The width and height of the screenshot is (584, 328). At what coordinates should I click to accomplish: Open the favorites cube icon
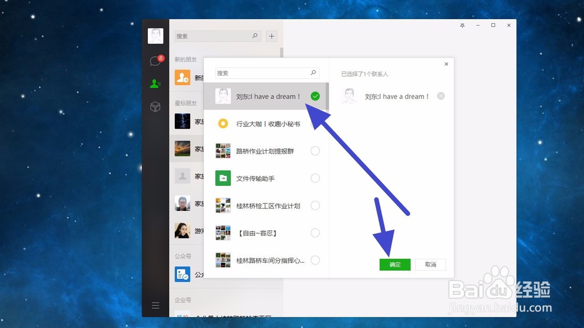coord(155,107)
